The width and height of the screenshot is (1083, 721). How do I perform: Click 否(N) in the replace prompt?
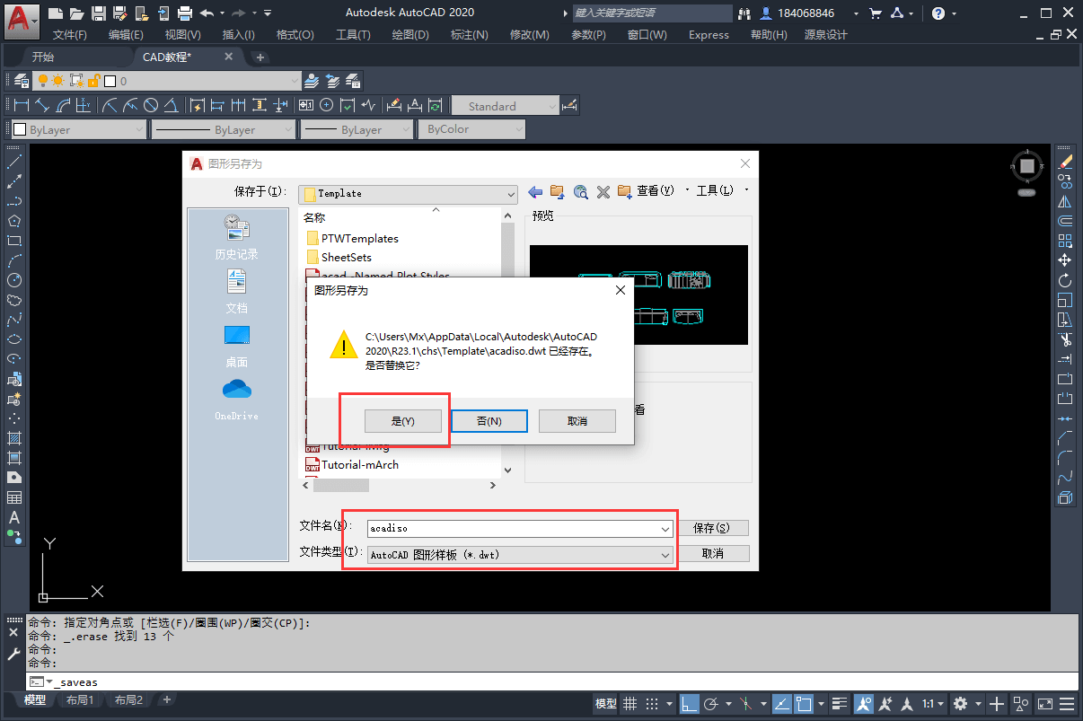coord(489,421)
